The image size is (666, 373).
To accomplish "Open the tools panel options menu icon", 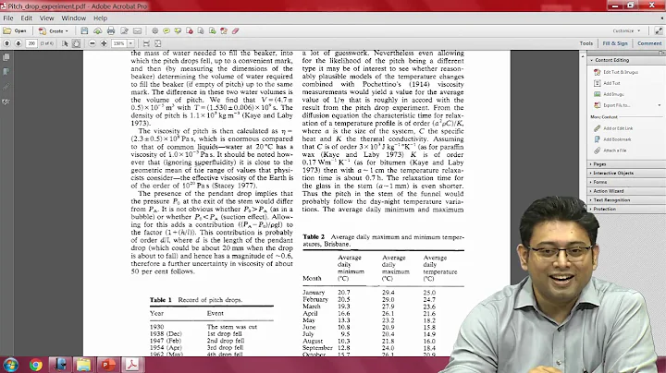I will coord(661,53).
